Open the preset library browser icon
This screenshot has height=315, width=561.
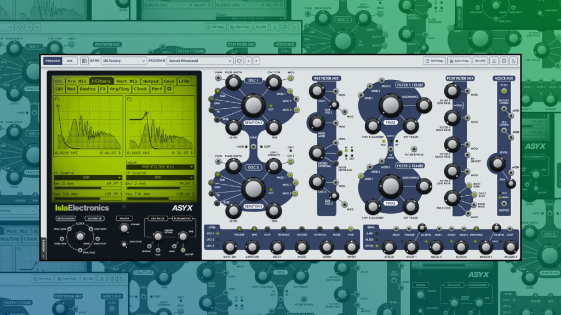point(84,61)
